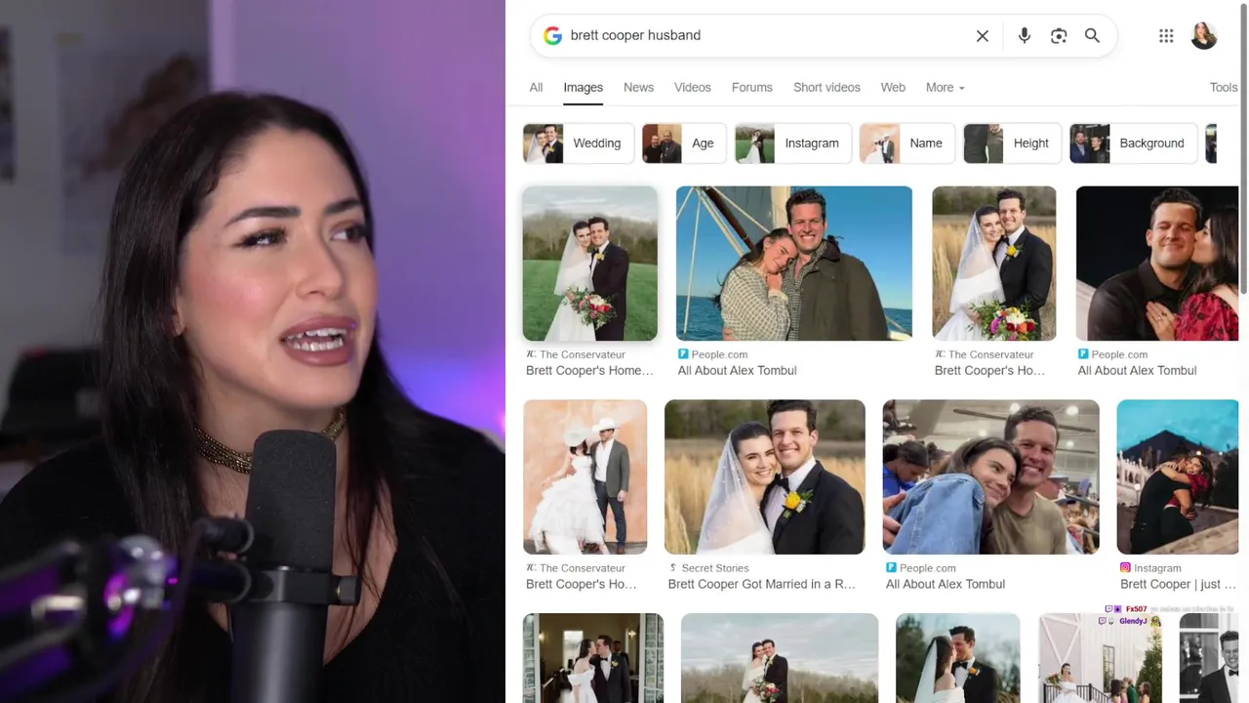This screenshot has width=1249, height=703.
Task: Click The Conservateur source under cowboy hat photo
Action: pos(582,568)
